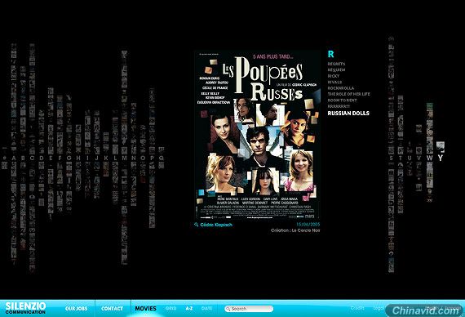Click the Silenzio Communication logo
The height and width of the screenshot is (317, 465).
click(x=25, y=308)
